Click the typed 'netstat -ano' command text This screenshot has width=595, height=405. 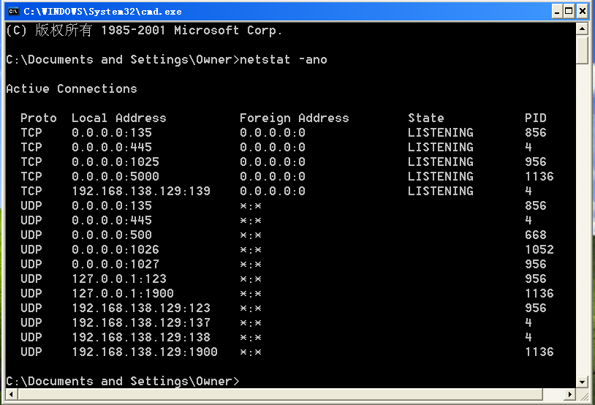tap(284, 59)
